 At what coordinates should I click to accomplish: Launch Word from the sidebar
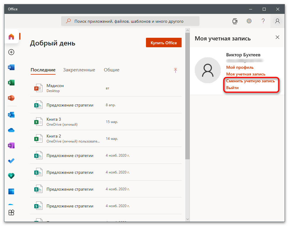click(11, 67)
